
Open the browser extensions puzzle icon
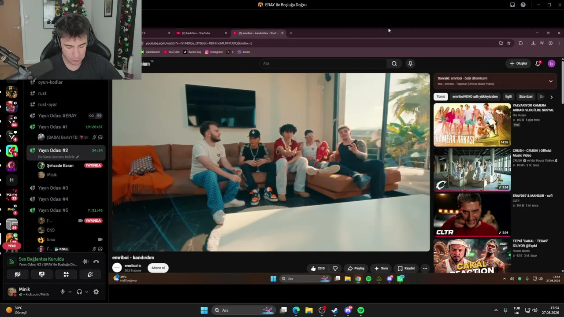[521, 43]
